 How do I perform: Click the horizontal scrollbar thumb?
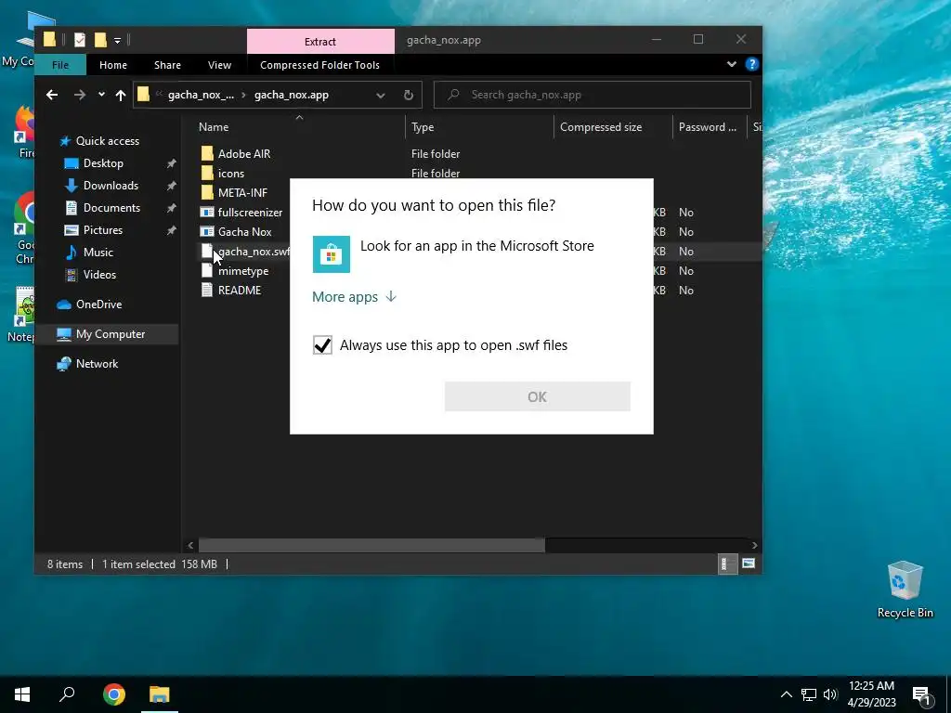point(371,545)
